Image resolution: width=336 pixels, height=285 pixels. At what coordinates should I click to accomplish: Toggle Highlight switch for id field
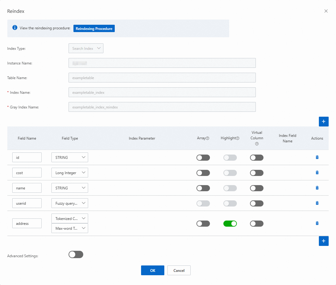(x=230, y=158)
